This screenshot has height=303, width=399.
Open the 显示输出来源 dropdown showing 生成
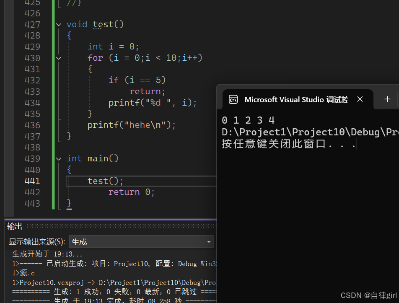pos(141,242)
